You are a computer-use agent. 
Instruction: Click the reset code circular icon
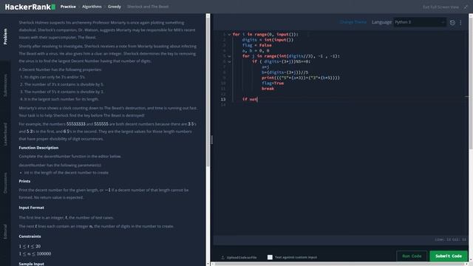click(452, 22)
